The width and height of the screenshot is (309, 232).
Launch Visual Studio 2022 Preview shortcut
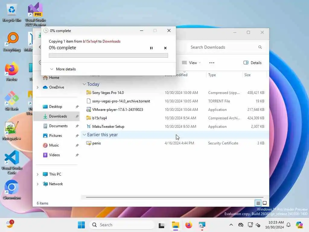(35, 14)
